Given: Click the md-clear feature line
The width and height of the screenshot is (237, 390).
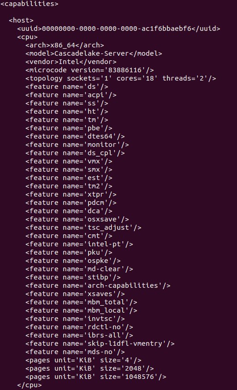Looking at the screenshot, I should point(79,269).
